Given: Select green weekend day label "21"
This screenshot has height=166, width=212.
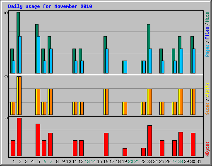Looking at the screenshot, I should 137,161.
